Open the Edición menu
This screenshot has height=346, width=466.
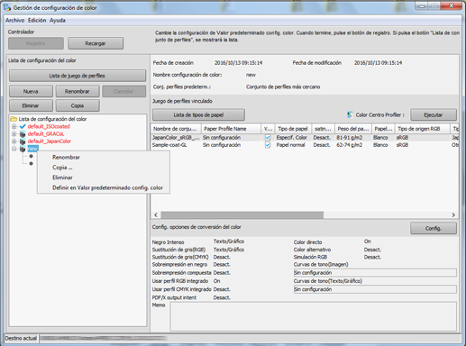click(37, 21)
